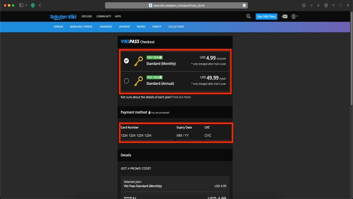Click the Find out more link
Image resolution: width=353 pixels, height=199 pixels.
click(181, 97)
